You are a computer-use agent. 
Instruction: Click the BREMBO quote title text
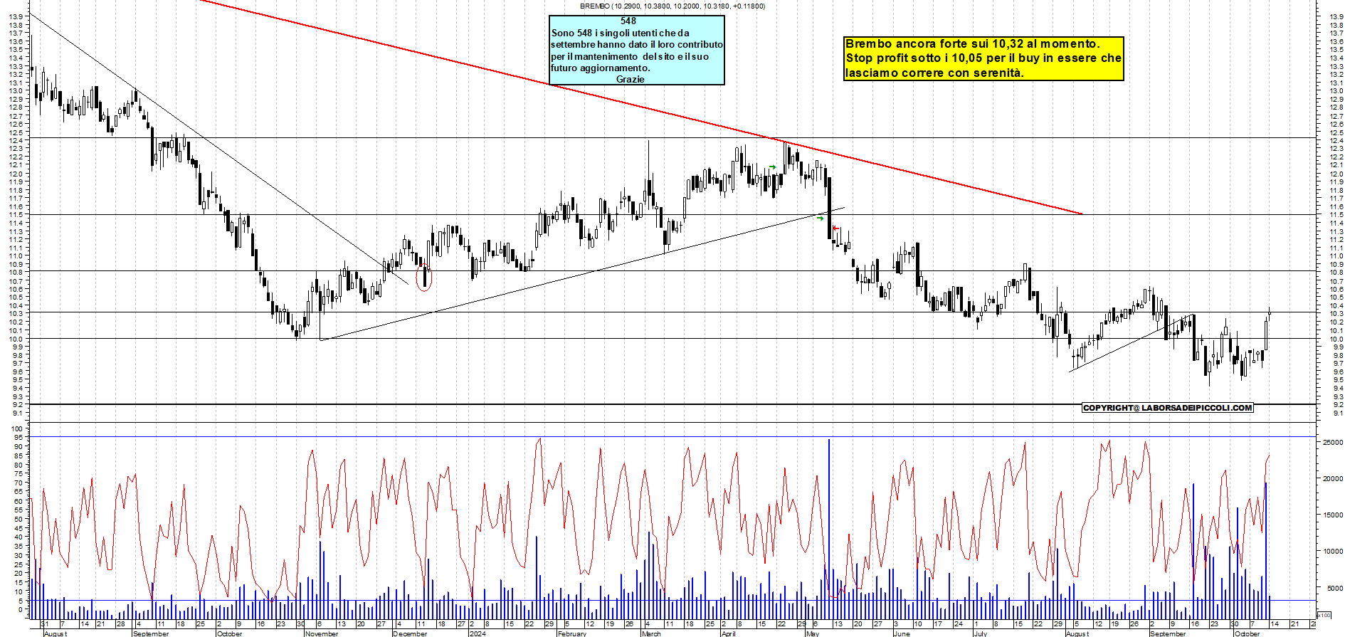[x=672, y=6]
